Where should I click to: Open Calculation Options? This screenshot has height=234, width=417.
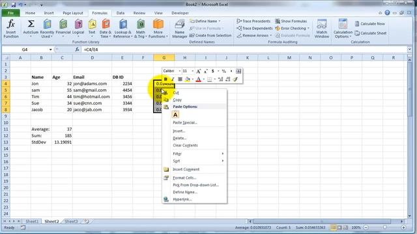point(343,29)
